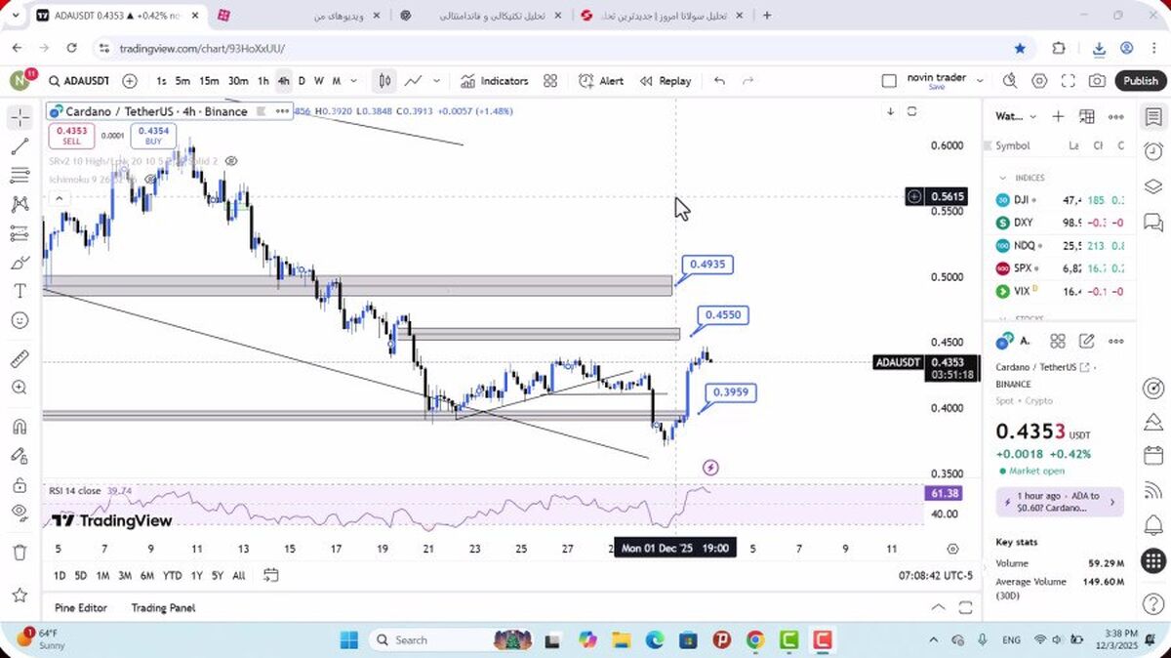Take a chart snapshot with camera
The width and height of the screenshot is (1171, 658).
coord(1098,81)
